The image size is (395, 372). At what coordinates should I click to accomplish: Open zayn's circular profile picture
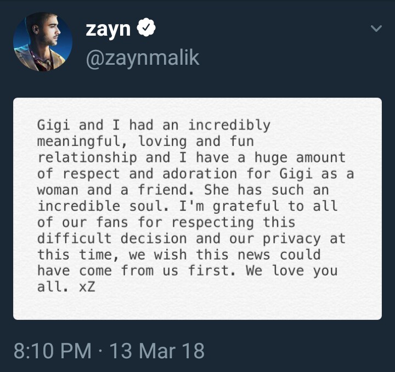coord(43,42)
